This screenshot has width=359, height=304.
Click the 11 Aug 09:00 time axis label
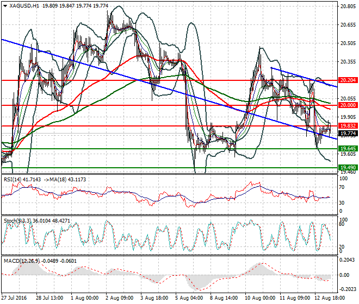pyautogui.click(x=295, y=298)
